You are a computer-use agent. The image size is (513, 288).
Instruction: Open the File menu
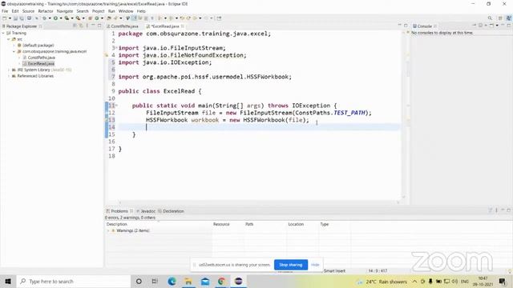click(5, 11)
